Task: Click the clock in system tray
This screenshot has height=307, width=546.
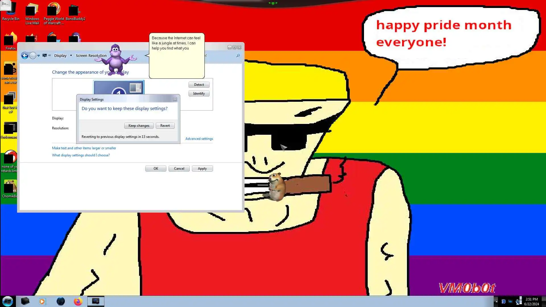Action: pyautogui.click(x=531, y=301)
